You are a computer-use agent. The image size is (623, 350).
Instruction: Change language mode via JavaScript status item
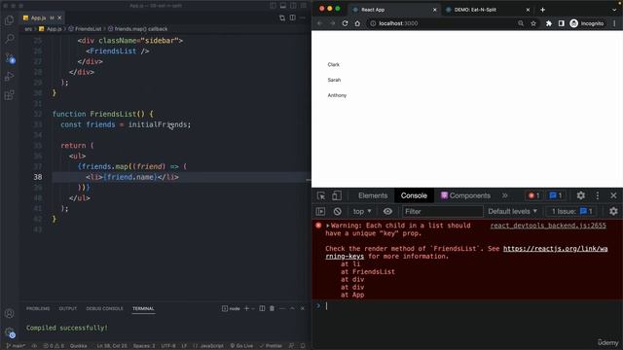click(208, 346)
